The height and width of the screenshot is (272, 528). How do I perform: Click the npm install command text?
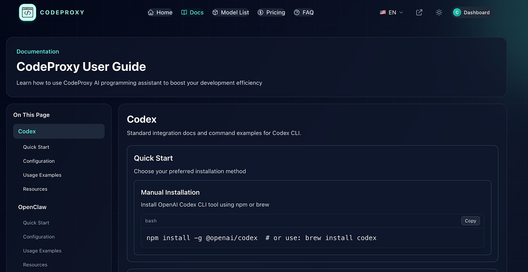261,238
